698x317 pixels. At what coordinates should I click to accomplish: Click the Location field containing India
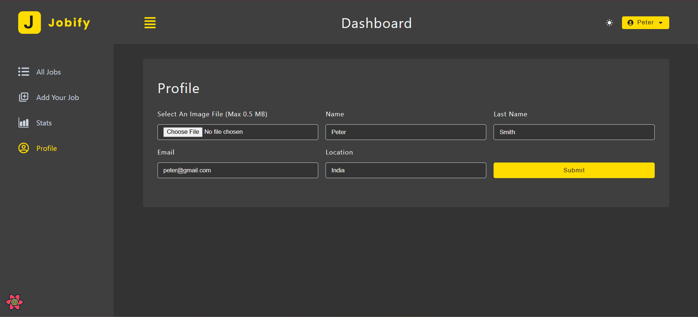(406, 170)
